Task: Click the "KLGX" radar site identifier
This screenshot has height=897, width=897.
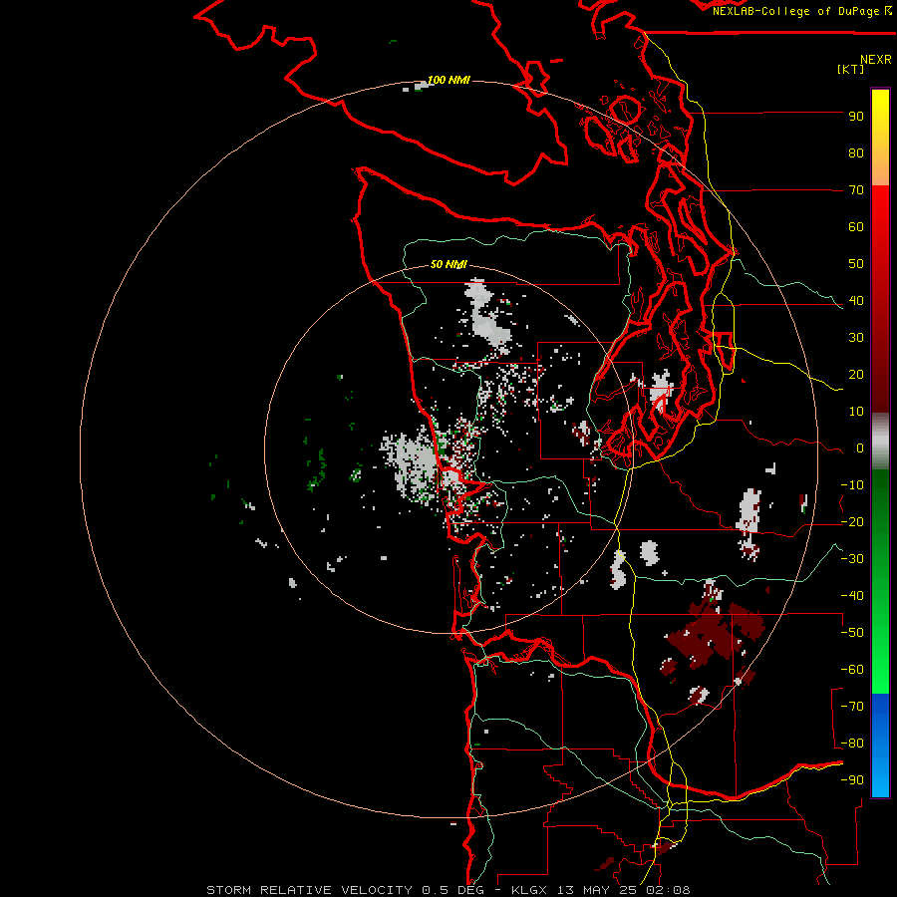Action: pos(530,890)
